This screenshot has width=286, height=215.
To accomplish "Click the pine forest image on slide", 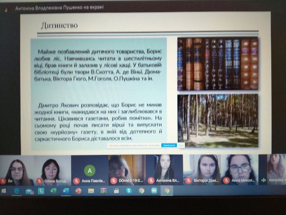I will coord(218,120).
